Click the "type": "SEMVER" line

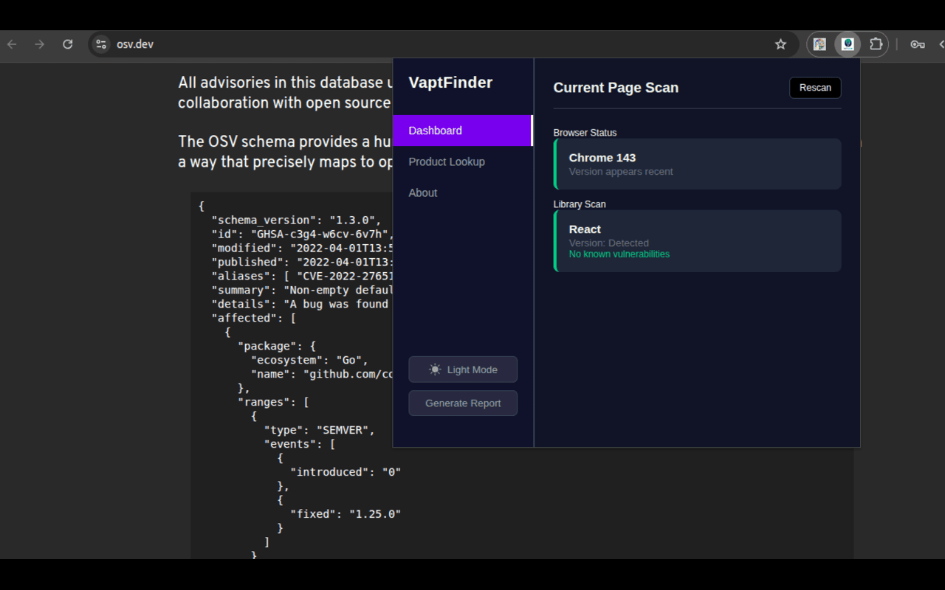coord(320,430)
